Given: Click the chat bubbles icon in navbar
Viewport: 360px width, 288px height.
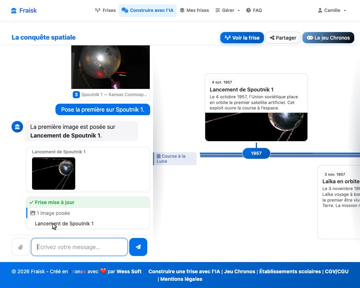Looking at the screenshot, I should coord(125,10).
